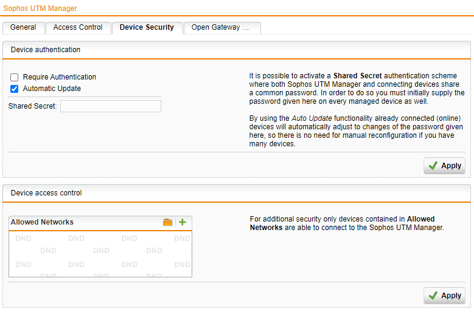The width and height of the screenshot is (474, 312).
Task: Enable the Require Authentication checkbox
Action: click(x=14, y=78)
